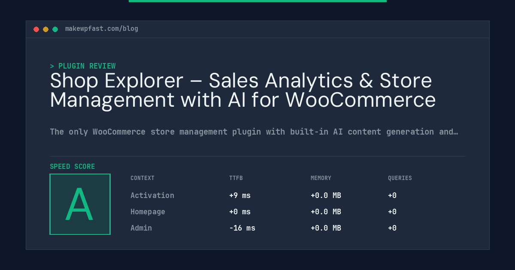Click the '-16 ms' TTFB value
Image resolution: width=515 pixels, height=270 pixels.
[x=242, y=228]
